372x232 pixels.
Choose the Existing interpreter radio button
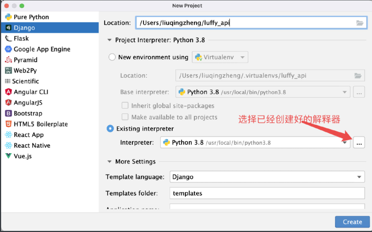(x=111, y=129)
